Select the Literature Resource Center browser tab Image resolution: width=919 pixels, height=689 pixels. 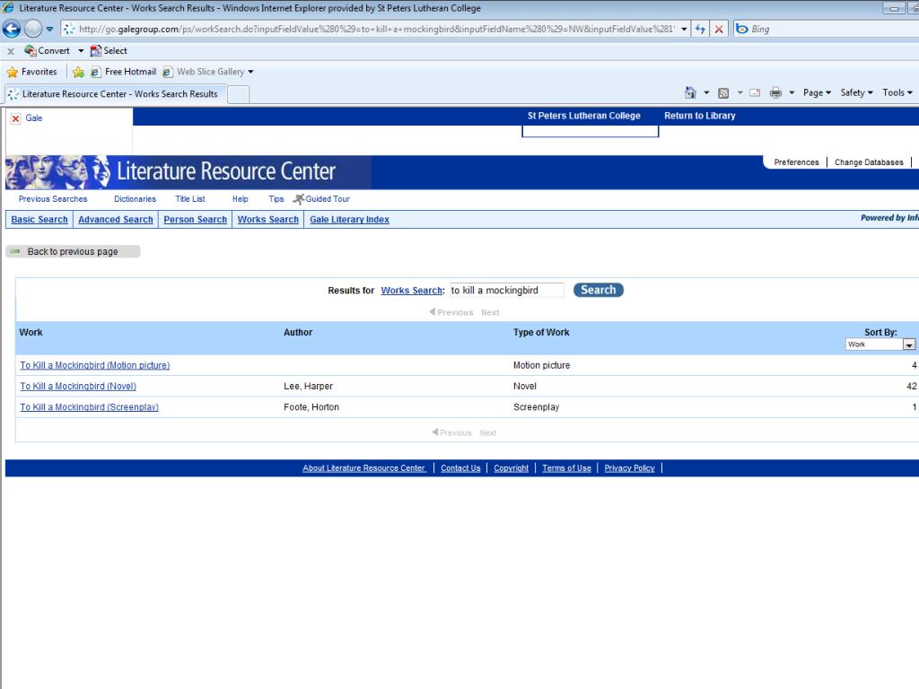[116, 93]
